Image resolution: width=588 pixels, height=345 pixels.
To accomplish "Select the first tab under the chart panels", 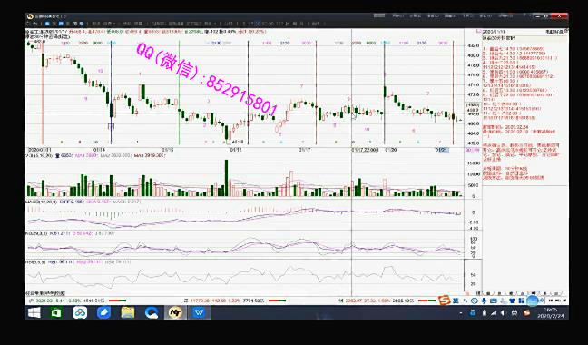I will tap(45, 293).
